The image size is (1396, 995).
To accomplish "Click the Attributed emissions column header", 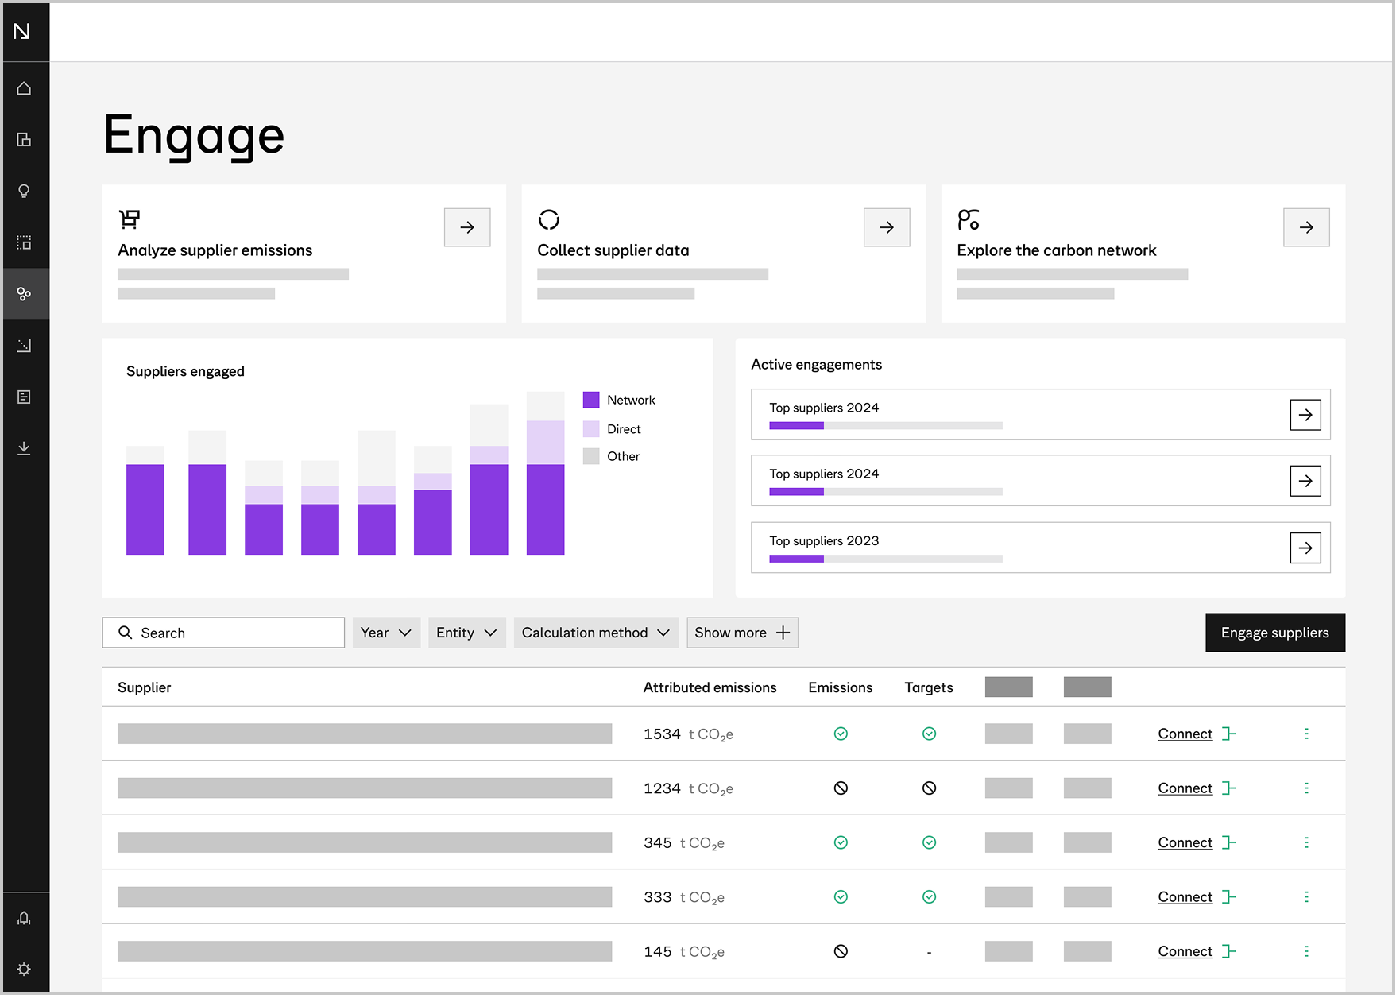I will coord(710,687).
